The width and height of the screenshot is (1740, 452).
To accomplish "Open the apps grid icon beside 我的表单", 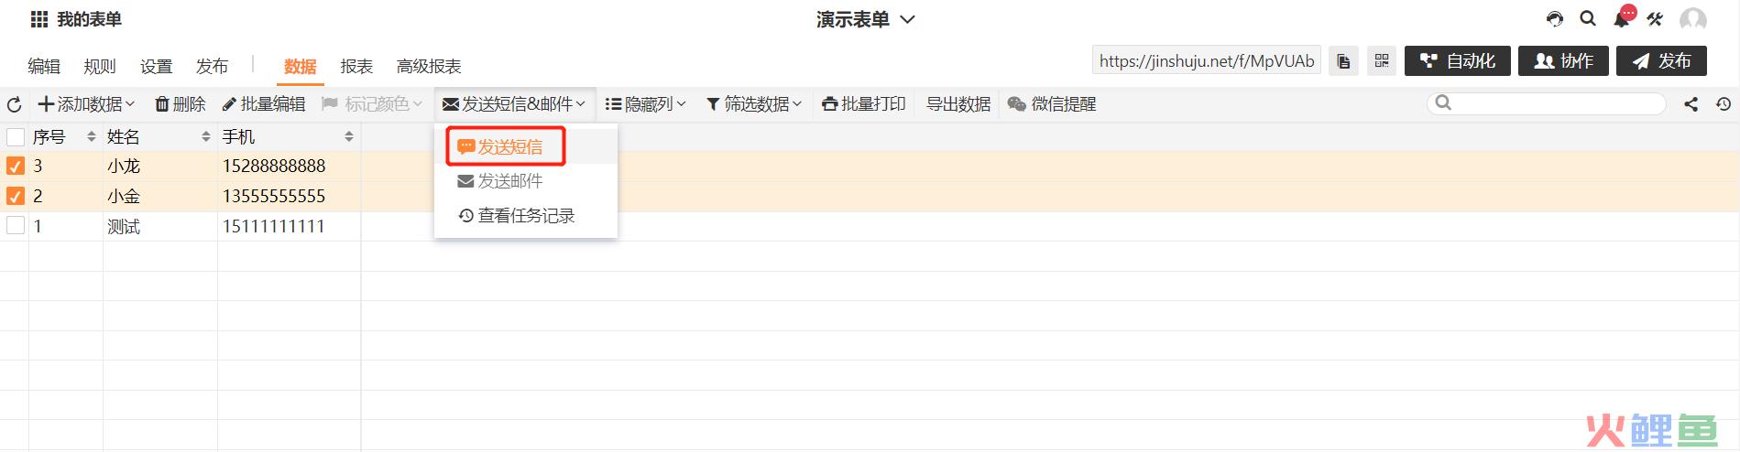I will pos(39,19).
